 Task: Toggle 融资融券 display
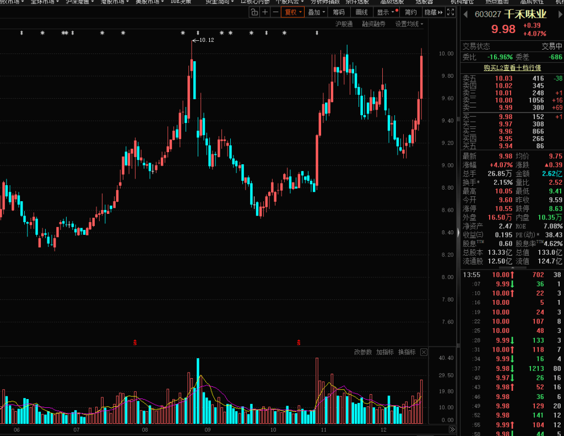(373, 24)
